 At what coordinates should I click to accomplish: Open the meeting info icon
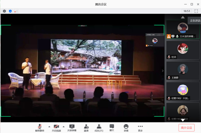click(4, 11)
